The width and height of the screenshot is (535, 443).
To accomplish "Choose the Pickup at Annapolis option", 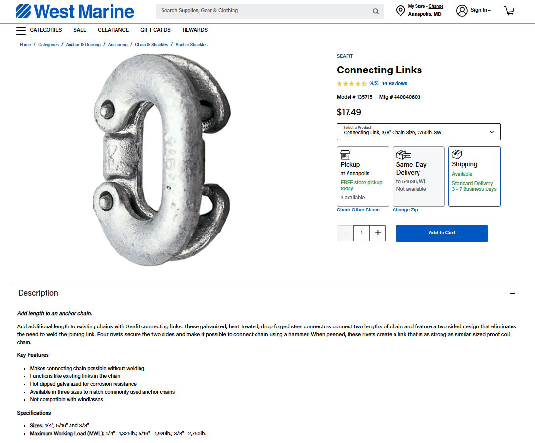I will tap(363, 176).
